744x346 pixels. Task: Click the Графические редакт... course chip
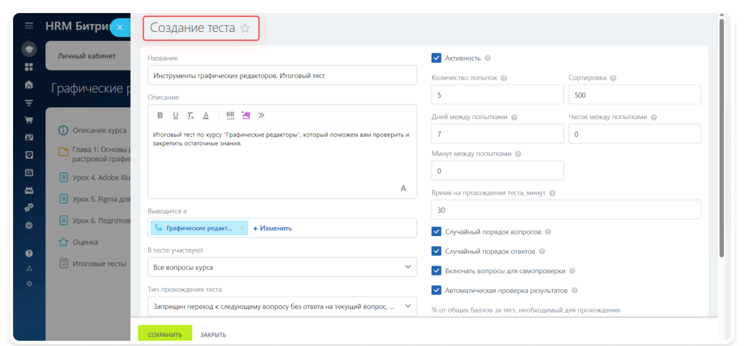click(199, 228)
